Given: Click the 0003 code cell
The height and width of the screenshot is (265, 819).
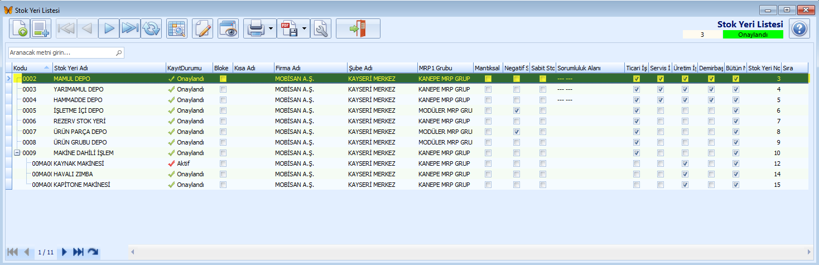Looking at the screenshot, I should coord(30,89).
